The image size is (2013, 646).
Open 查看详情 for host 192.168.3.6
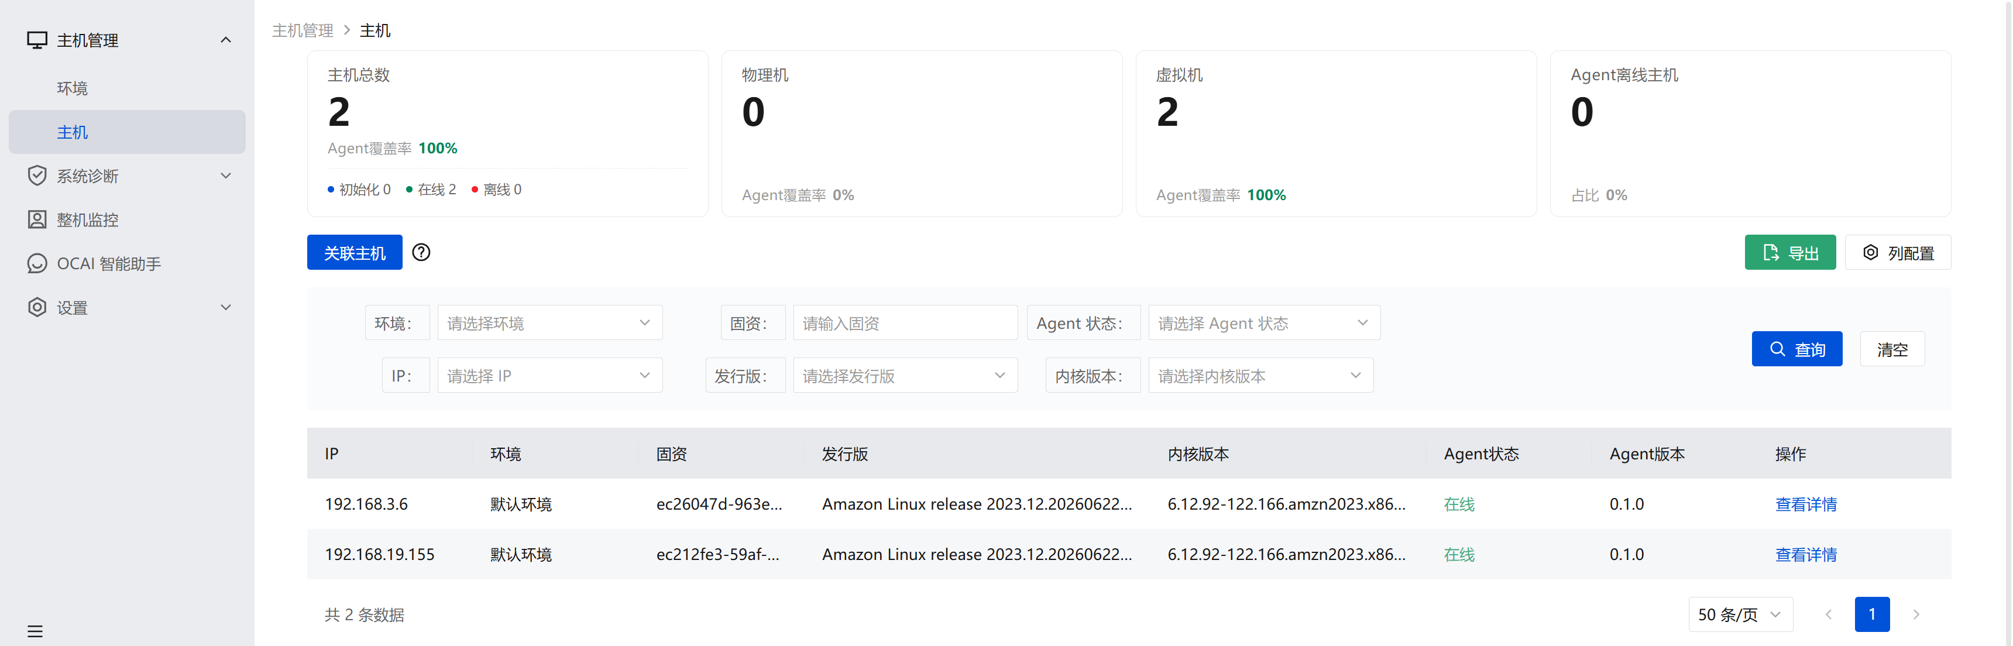(x=1806, y=504)
